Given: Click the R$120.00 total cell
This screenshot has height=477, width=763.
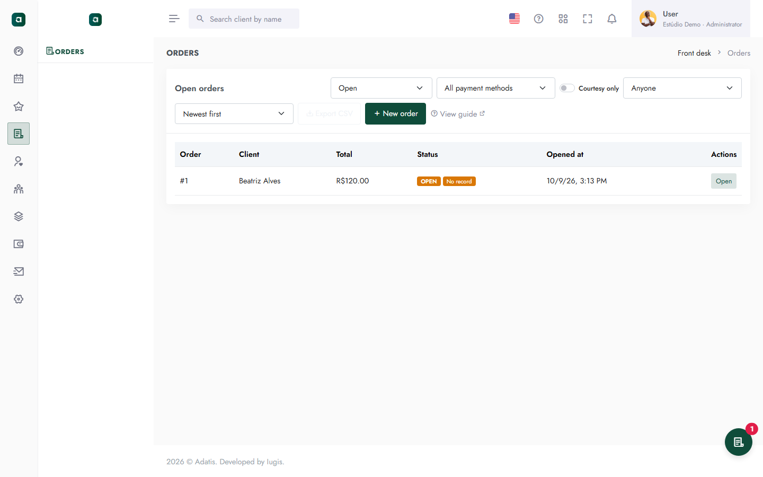Looking at the screenshot, I should pos(352,181).
